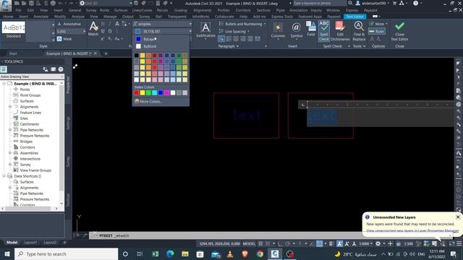Screen dimensions: 463x260
Task: Open the Surfaces menu
Action: 121,10
